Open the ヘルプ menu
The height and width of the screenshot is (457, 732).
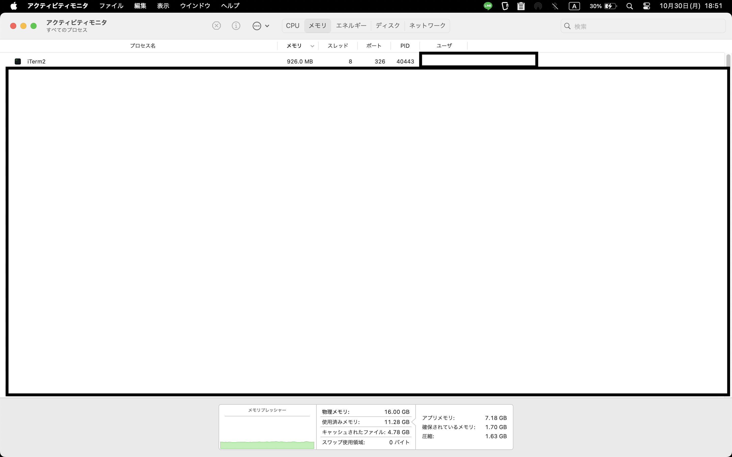point(230,6)
